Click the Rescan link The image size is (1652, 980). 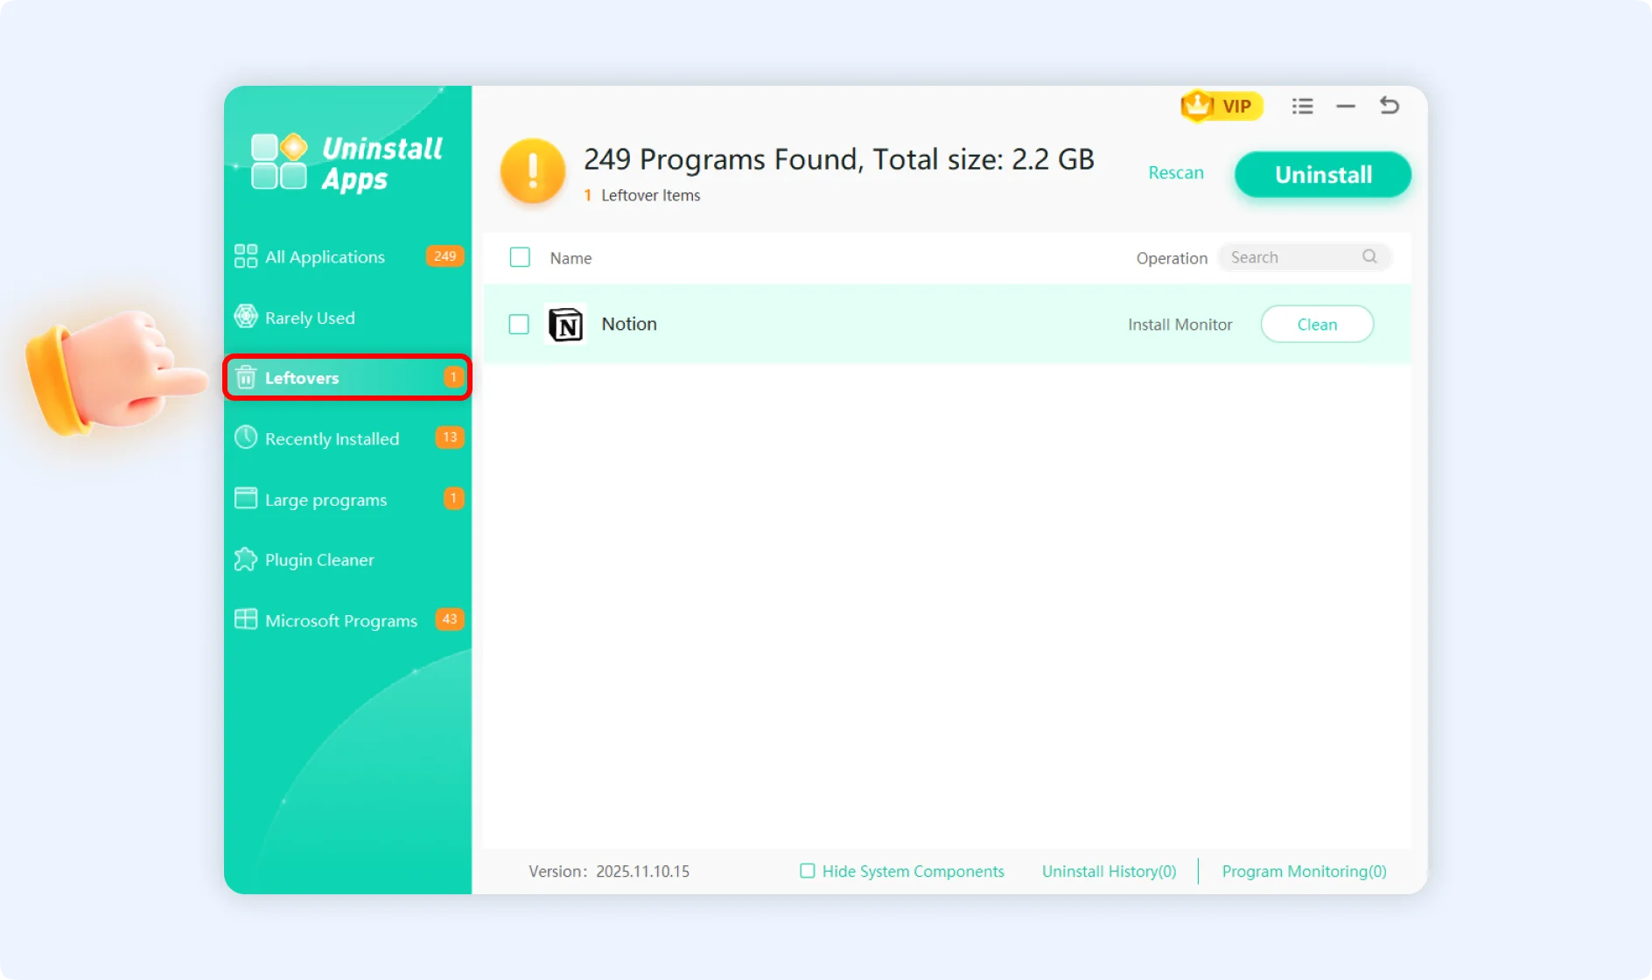pos(1175,172)
